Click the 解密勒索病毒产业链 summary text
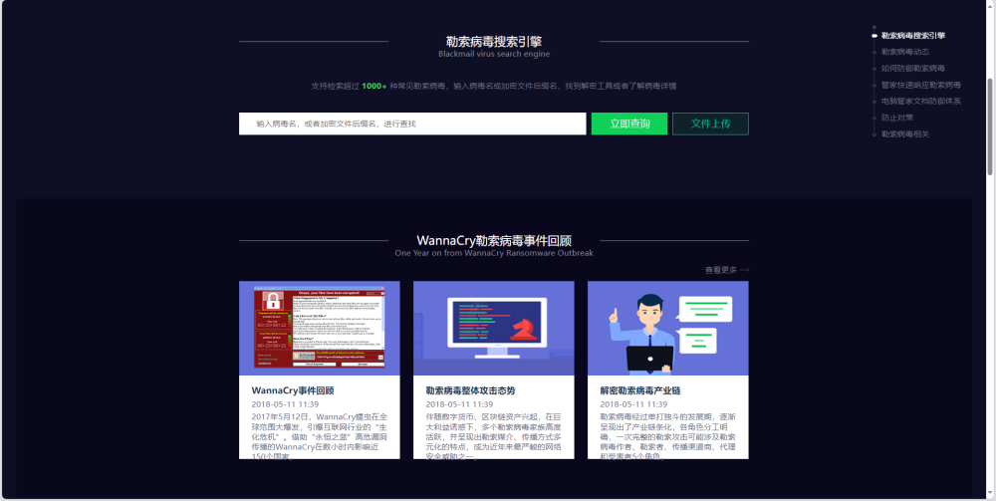Viewport: 996px width, 501px height. pyautogui.click(x=668, y=437)
